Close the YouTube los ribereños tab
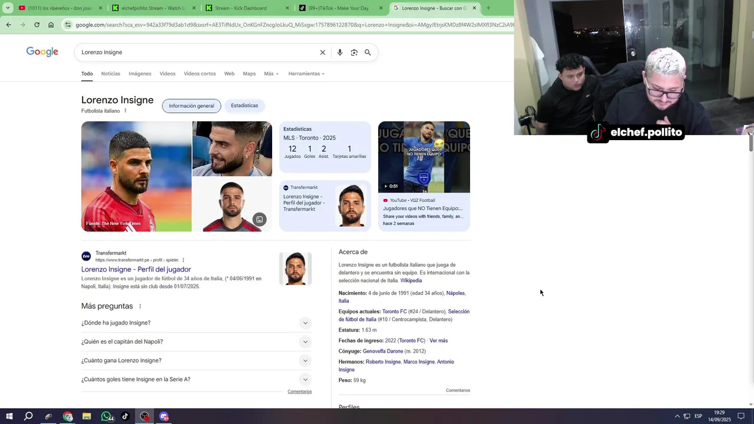The height and width of the screenshot is (424, 754). 100,8
